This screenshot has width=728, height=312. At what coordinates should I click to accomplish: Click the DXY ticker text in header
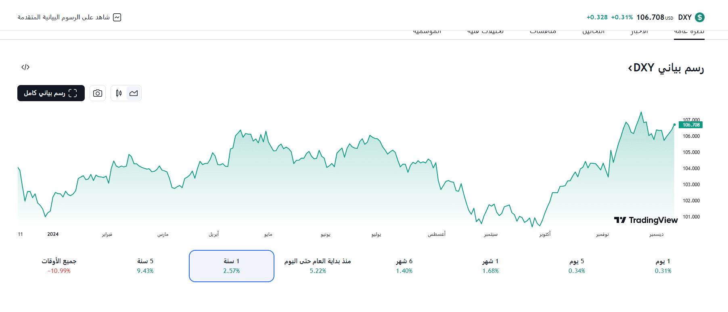pos(685,17)
